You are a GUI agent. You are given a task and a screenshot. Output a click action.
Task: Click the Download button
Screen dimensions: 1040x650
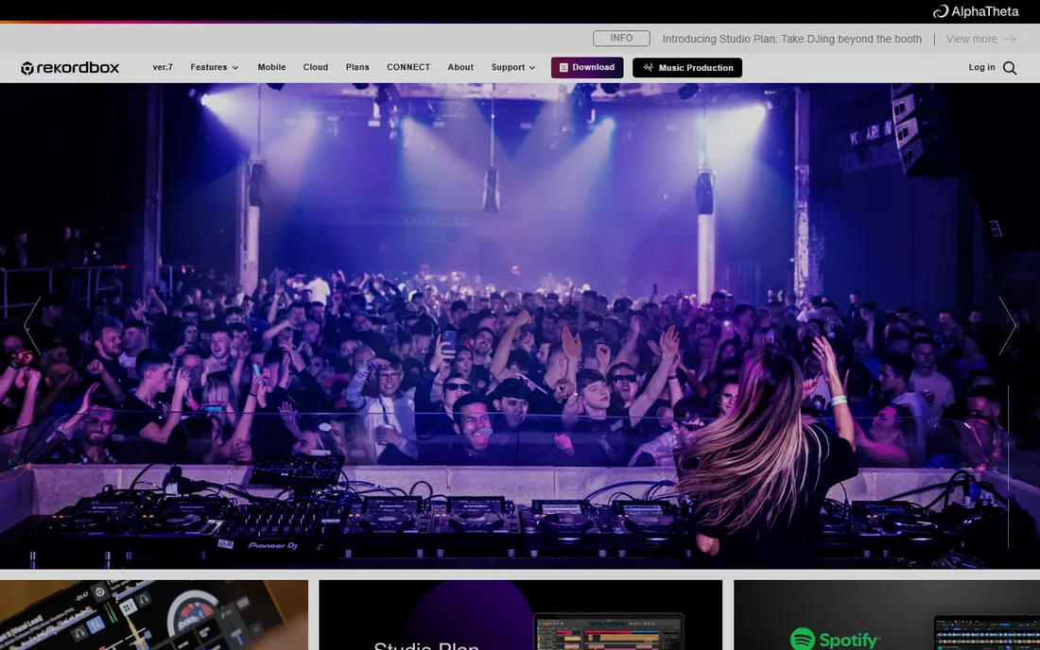[587, 68]
